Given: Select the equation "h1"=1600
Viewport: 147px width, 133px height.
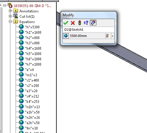Looking at the screenshot, I should [33, 33].
